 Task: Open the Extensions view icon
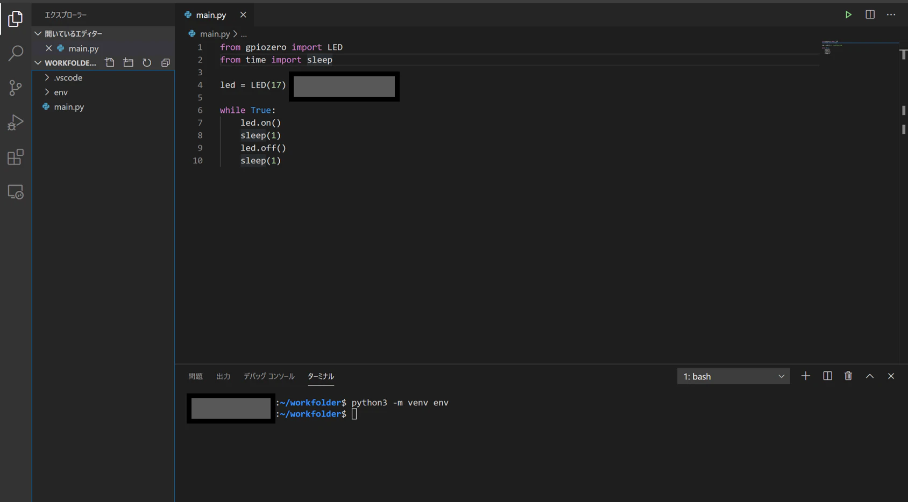click(x=16, y=157)
